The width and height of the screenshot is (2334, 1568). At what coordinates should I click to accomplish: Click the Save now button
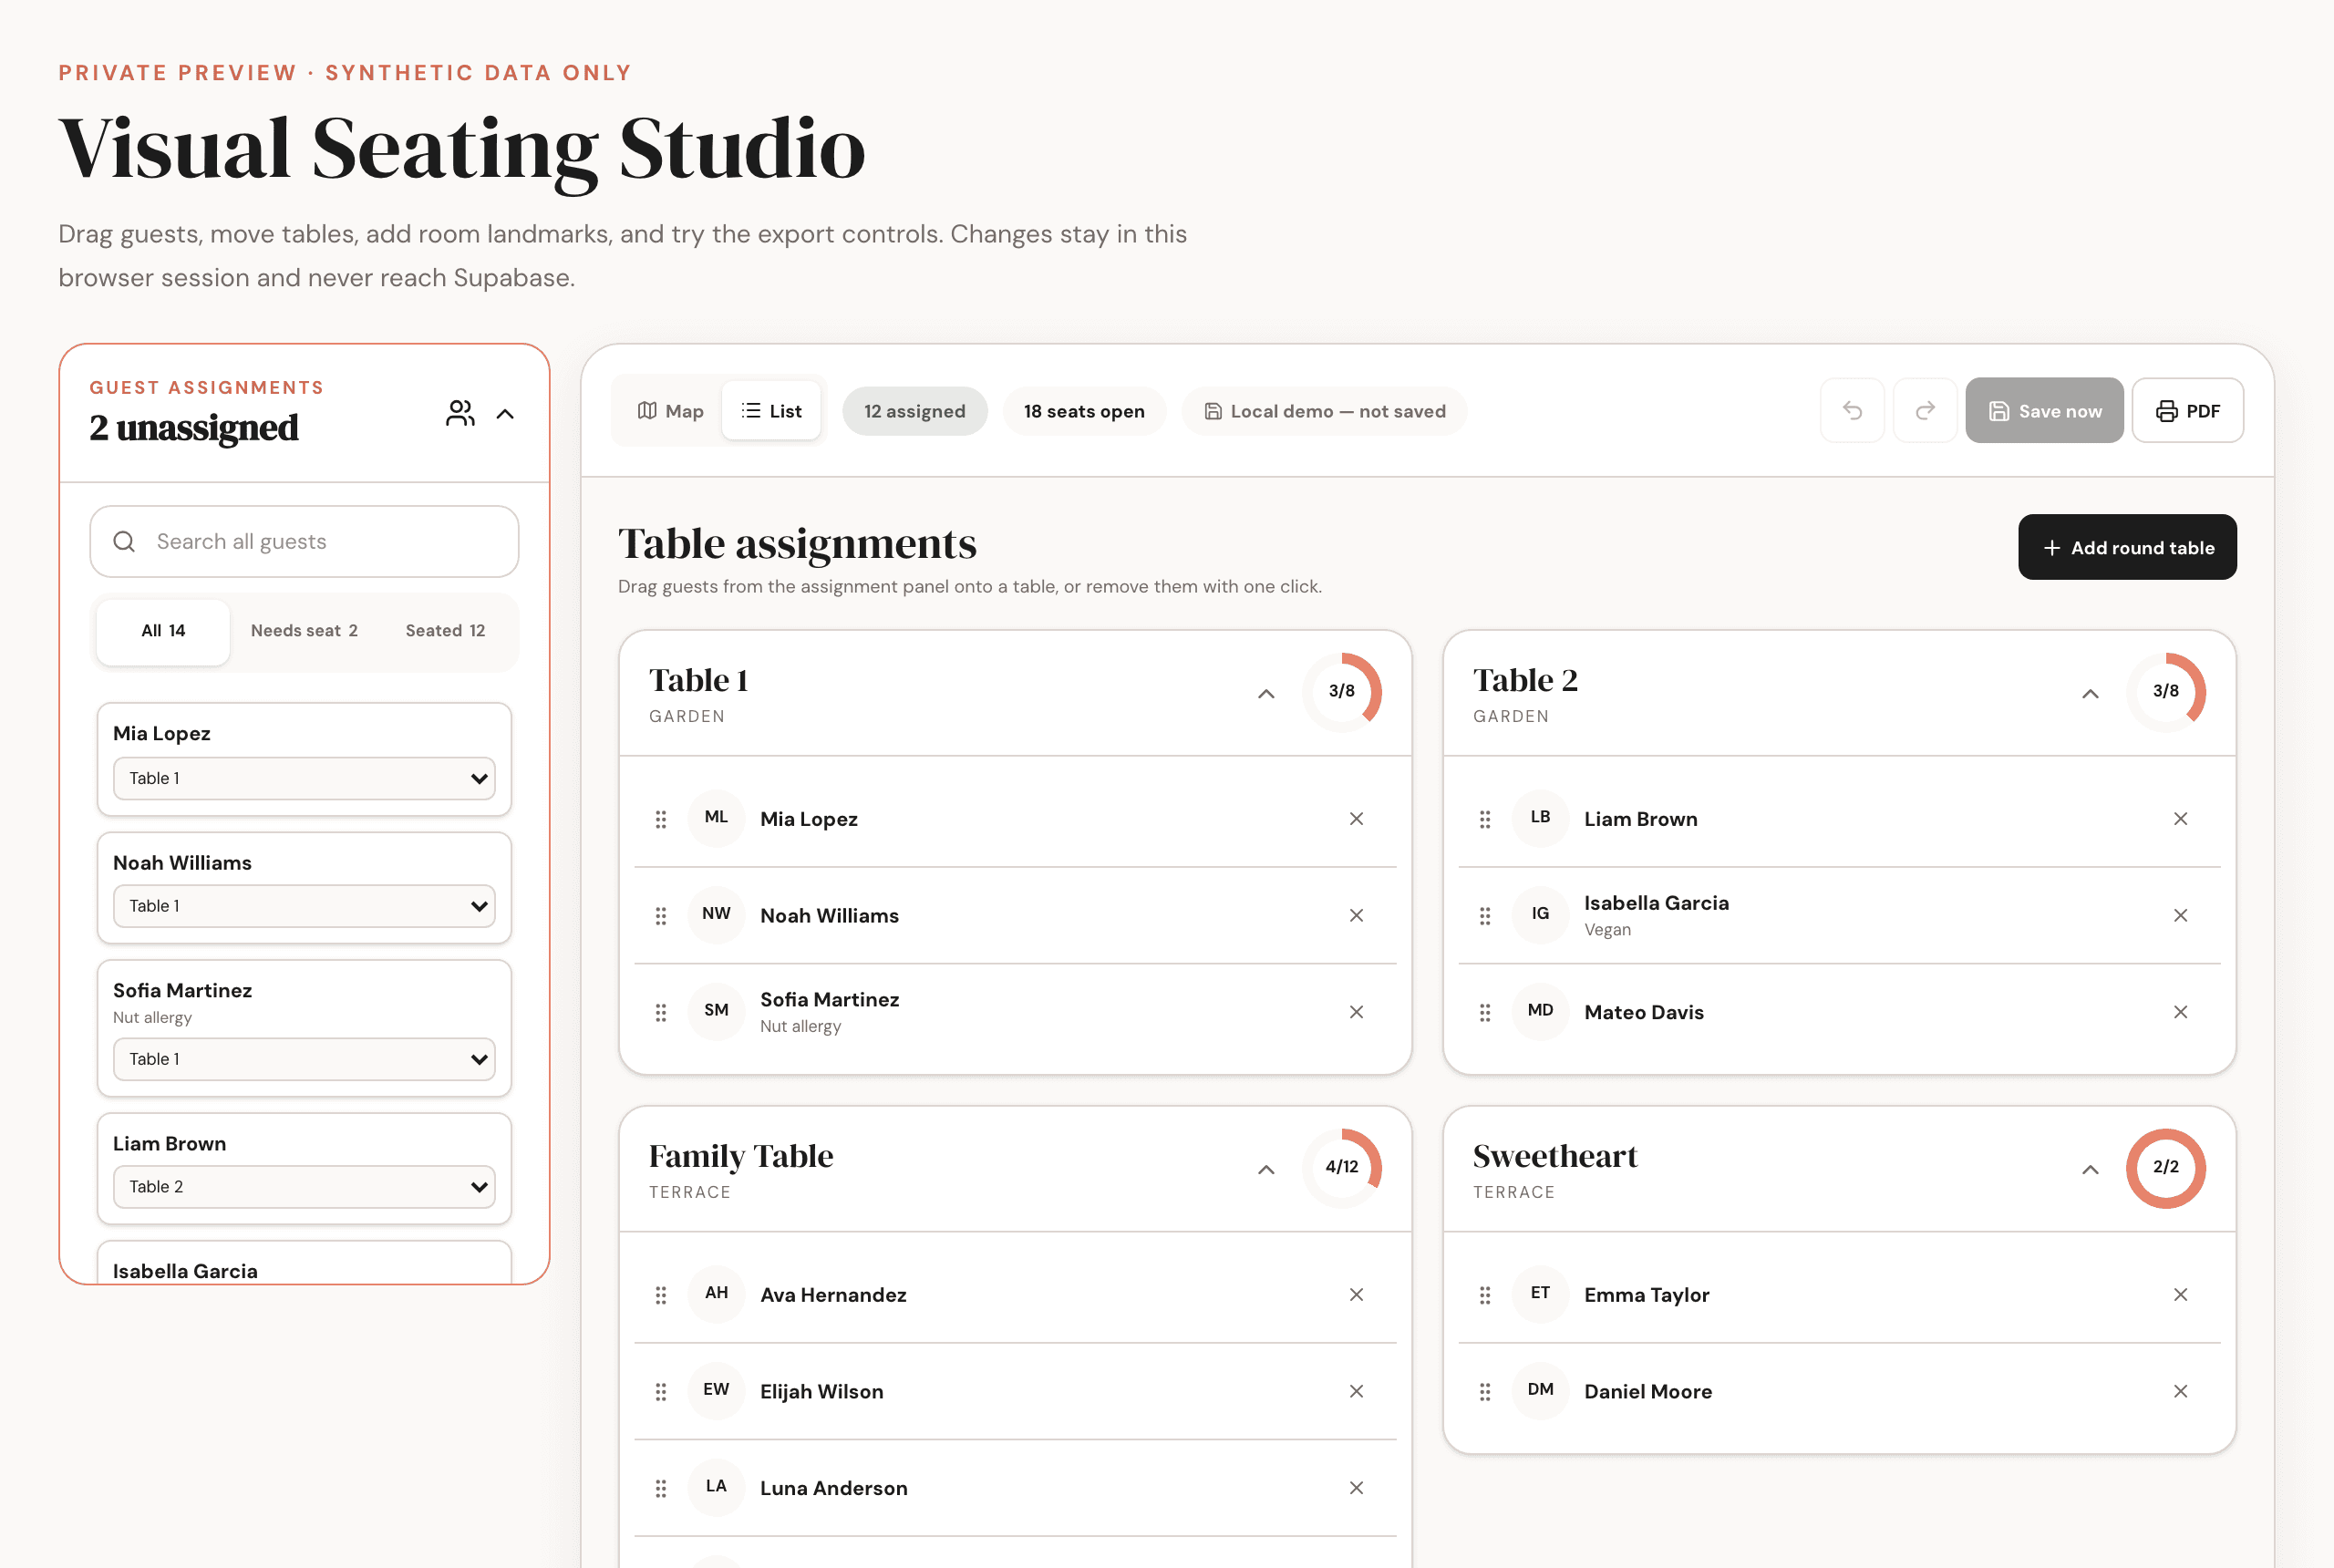(x=2044, y=410)
